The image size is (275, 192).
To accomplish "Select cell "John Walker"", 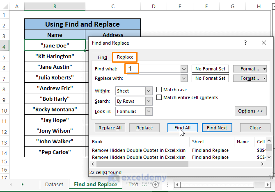I will tap(55, 142).
